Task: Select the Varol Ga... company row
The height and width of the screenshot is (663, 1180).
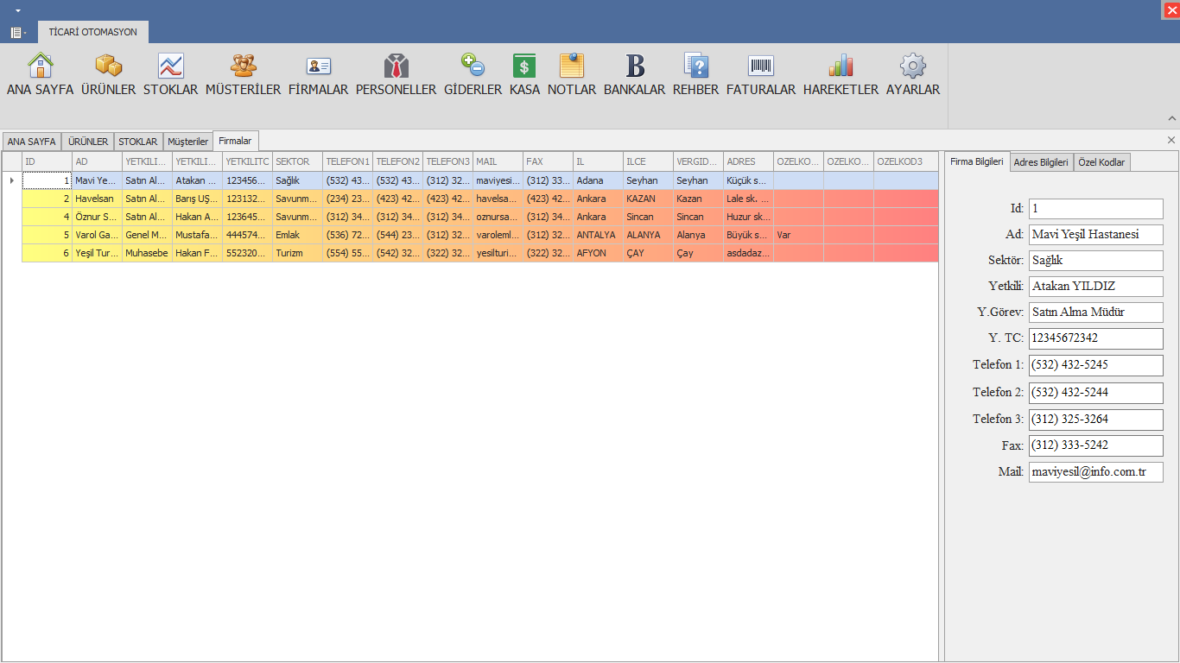Action: [480, 235]
